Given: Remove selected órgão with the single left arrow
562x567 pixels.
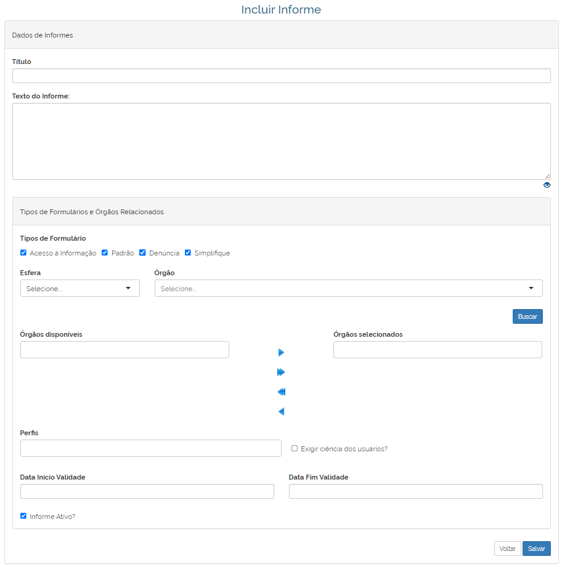Looking at the screenshot, I should [281, 411].
